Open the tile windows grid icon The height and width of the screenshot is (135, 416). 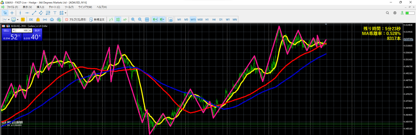(x=147, y=20)
